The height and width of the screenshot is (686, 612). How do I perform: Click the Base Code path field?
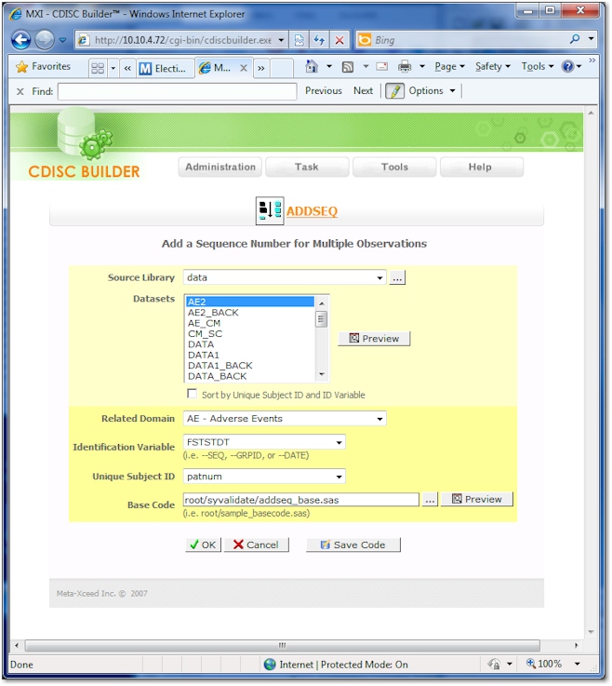(x=301, y=501)
